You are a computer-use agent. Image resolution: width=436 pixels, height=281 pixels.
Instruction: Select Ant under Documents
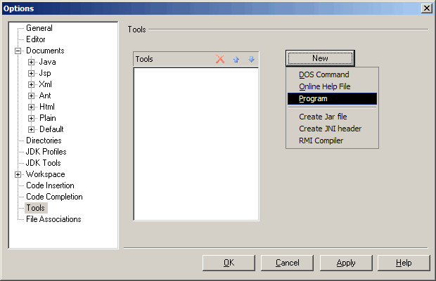(45, 96)
